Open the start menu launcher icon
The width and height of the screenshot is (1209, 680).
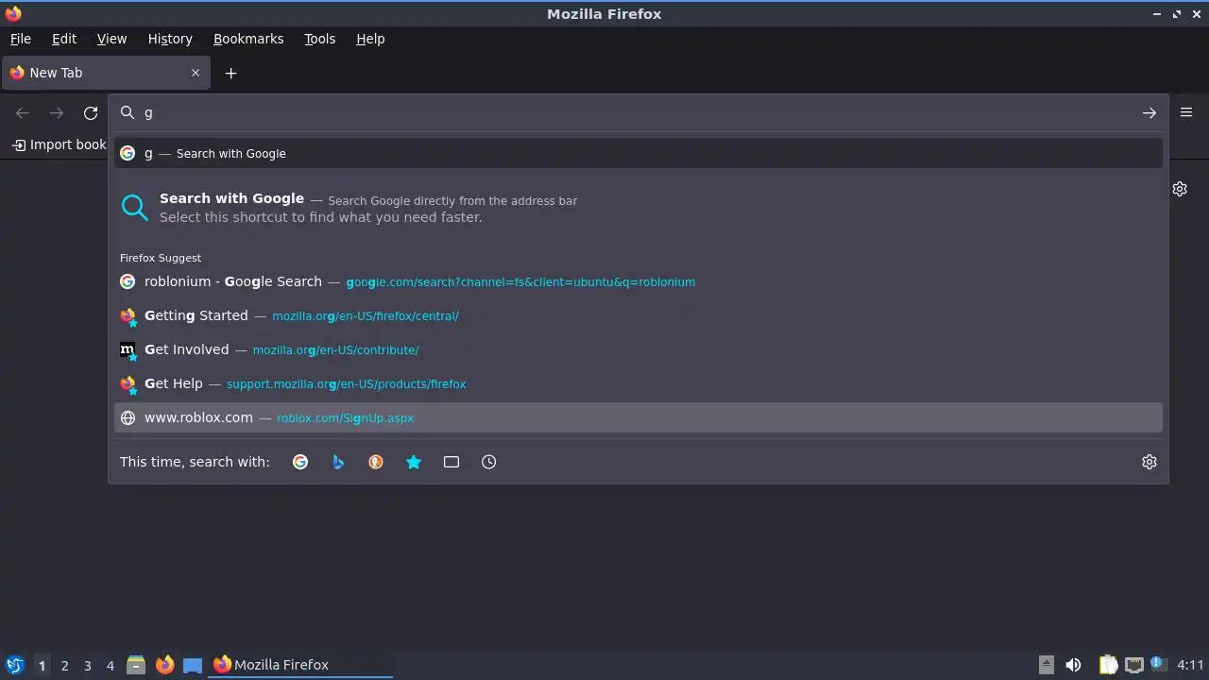click(x=14, y=665)
